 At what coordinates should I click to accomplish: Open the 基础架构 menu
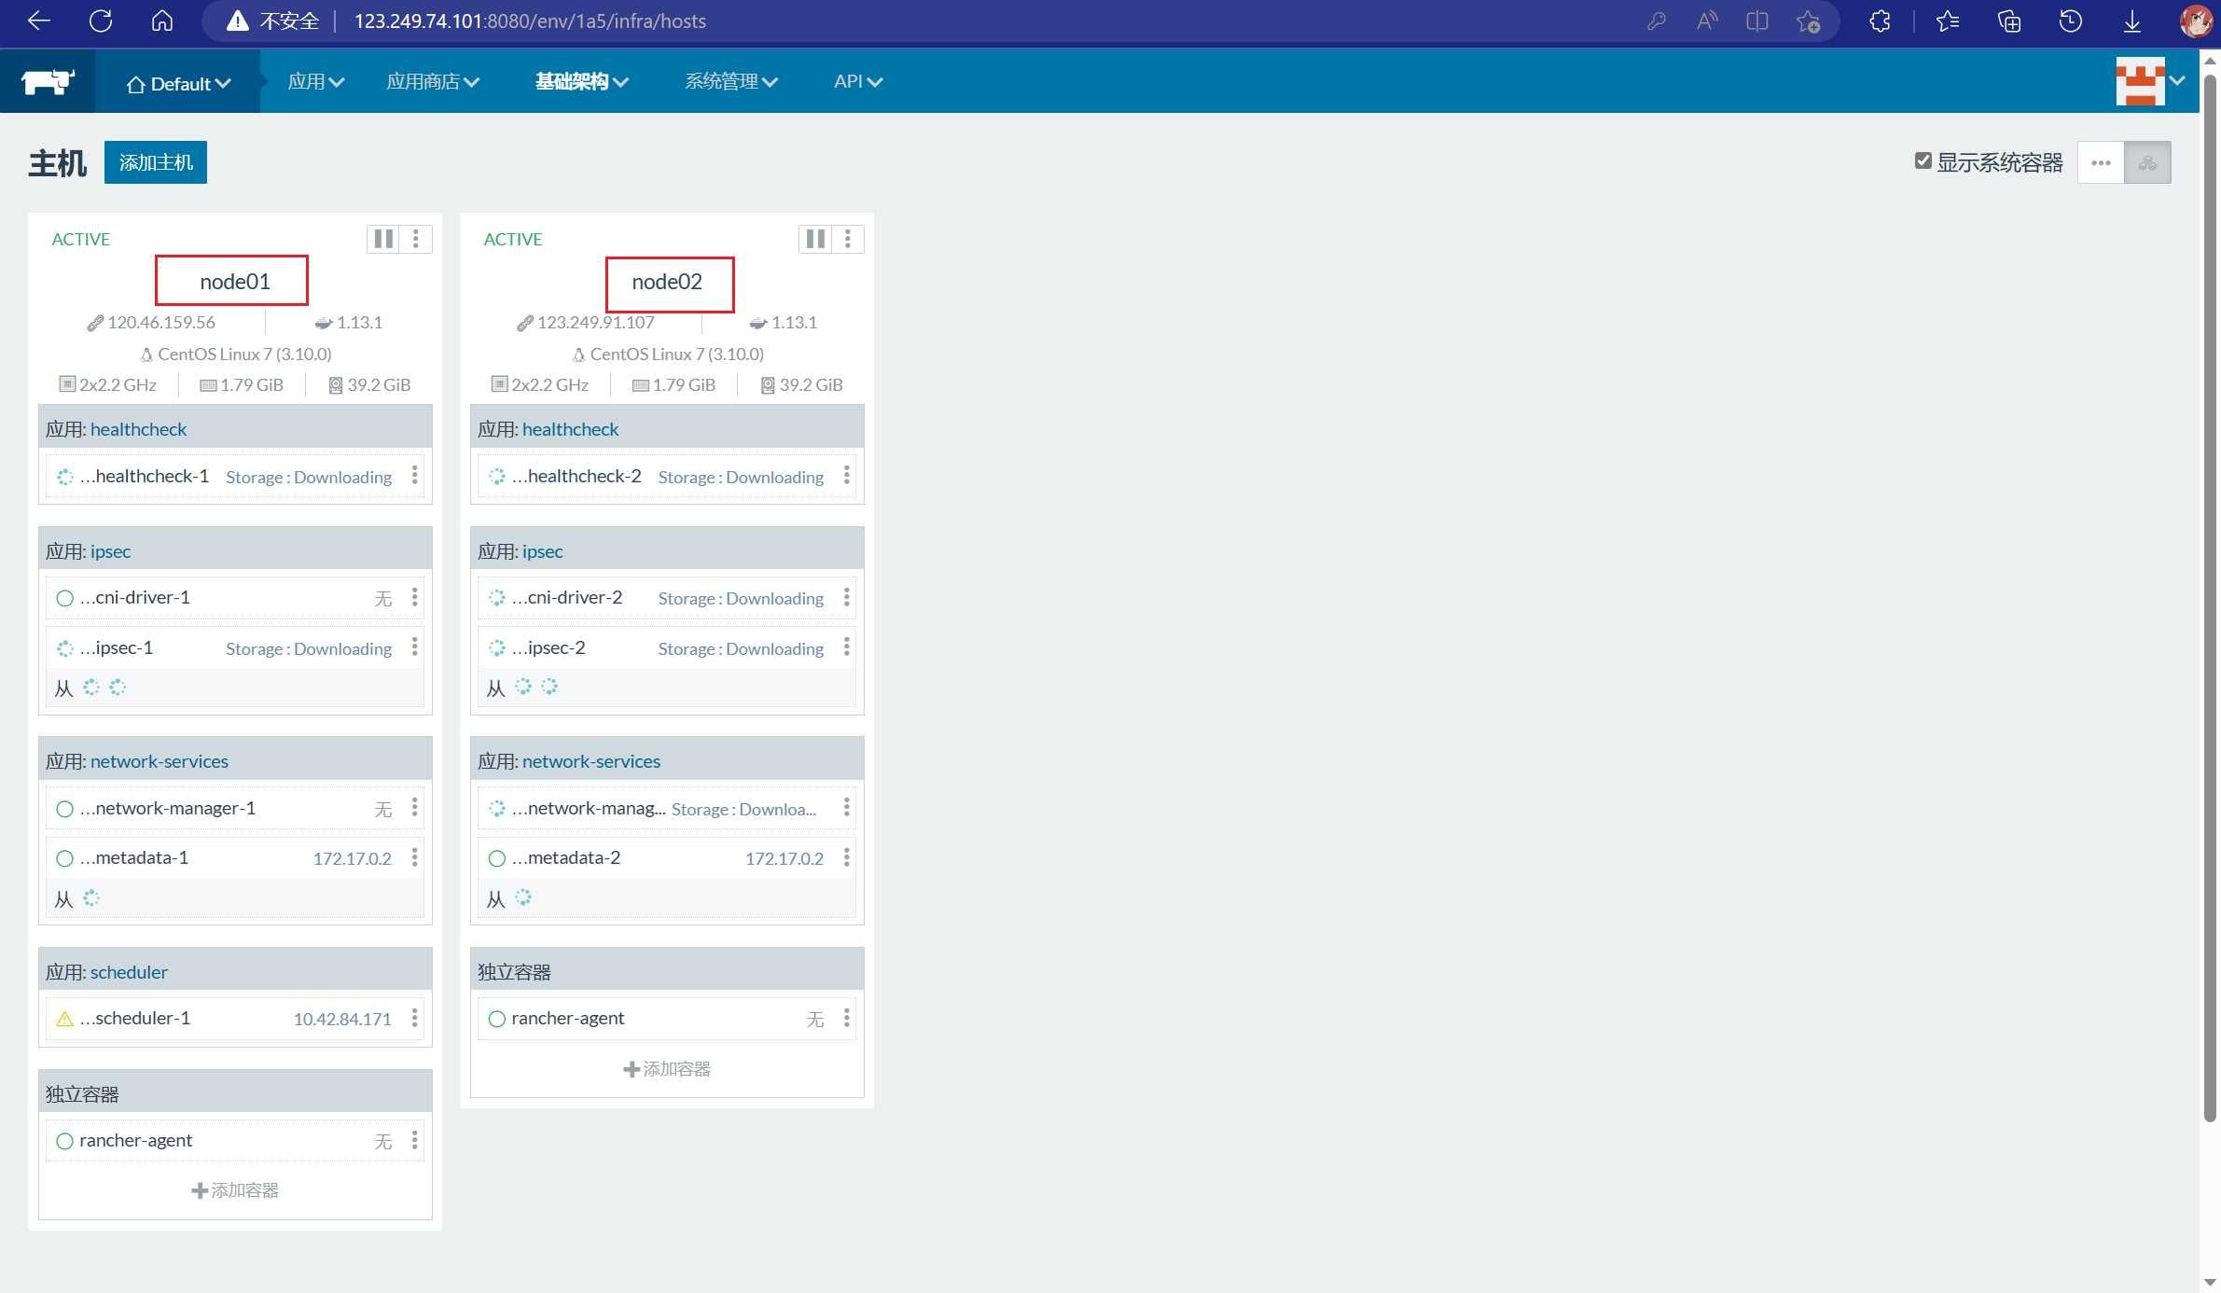pos(581,82)
